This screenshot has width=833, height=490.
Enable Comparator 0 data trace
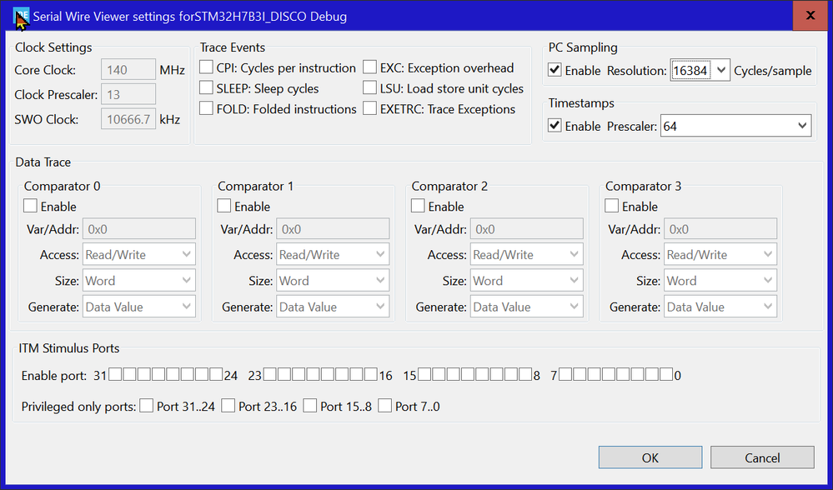point(30,206)
